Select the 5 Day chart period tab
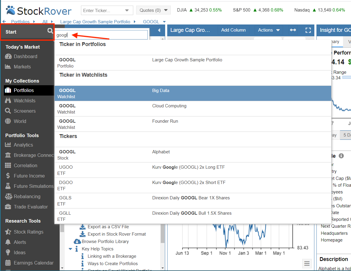 (346, 135)
